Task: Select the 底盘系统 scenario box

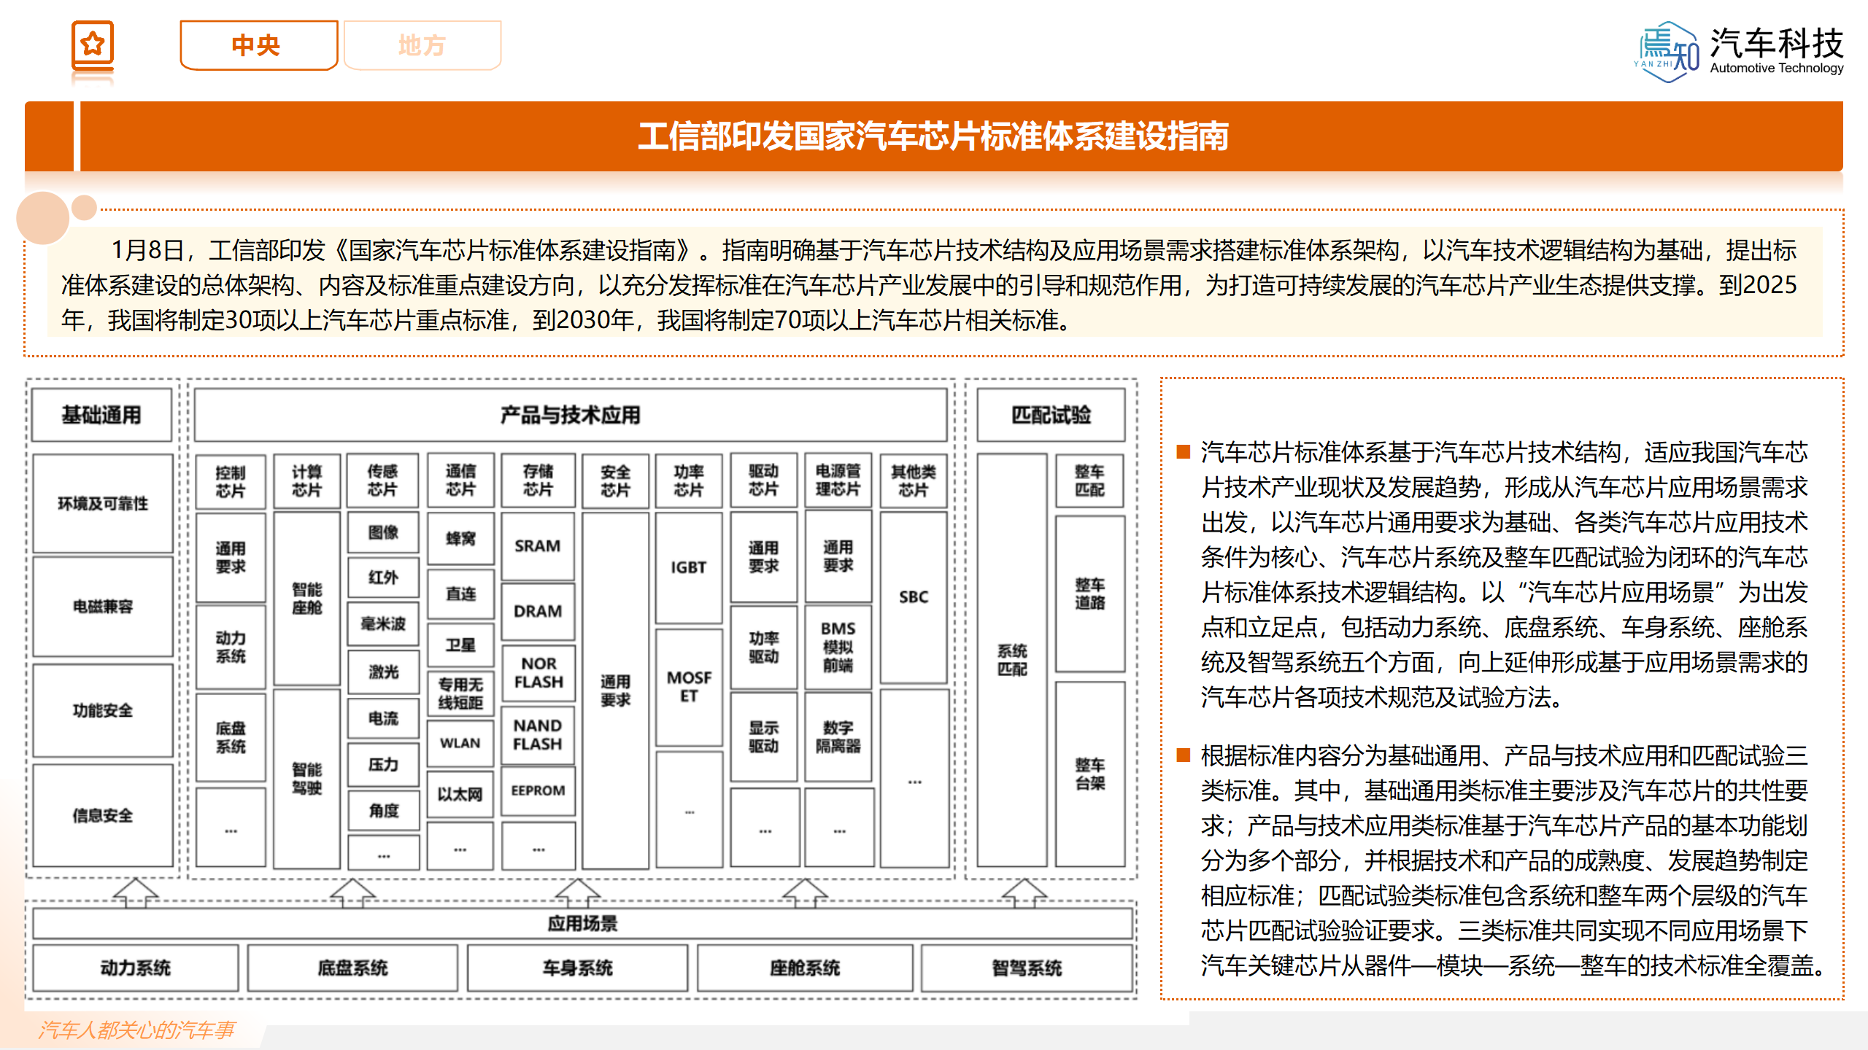Action: pyautogui.click(x=352, y=968)
